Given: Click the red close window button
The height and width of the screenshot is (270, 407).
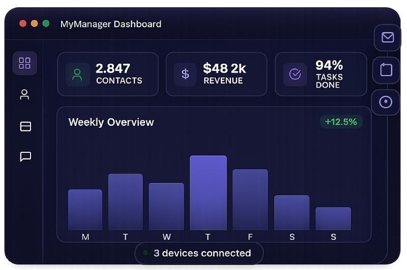Looking at the screenshot, I should click(x=23, y=23).
